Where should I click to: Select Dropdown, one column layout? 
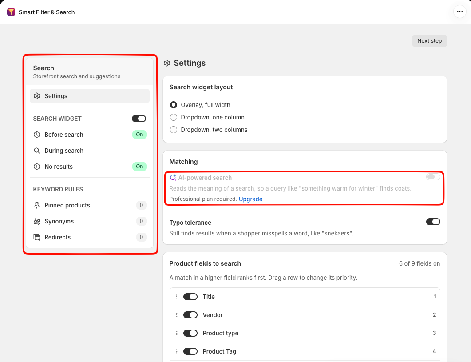tap(174, 117)
